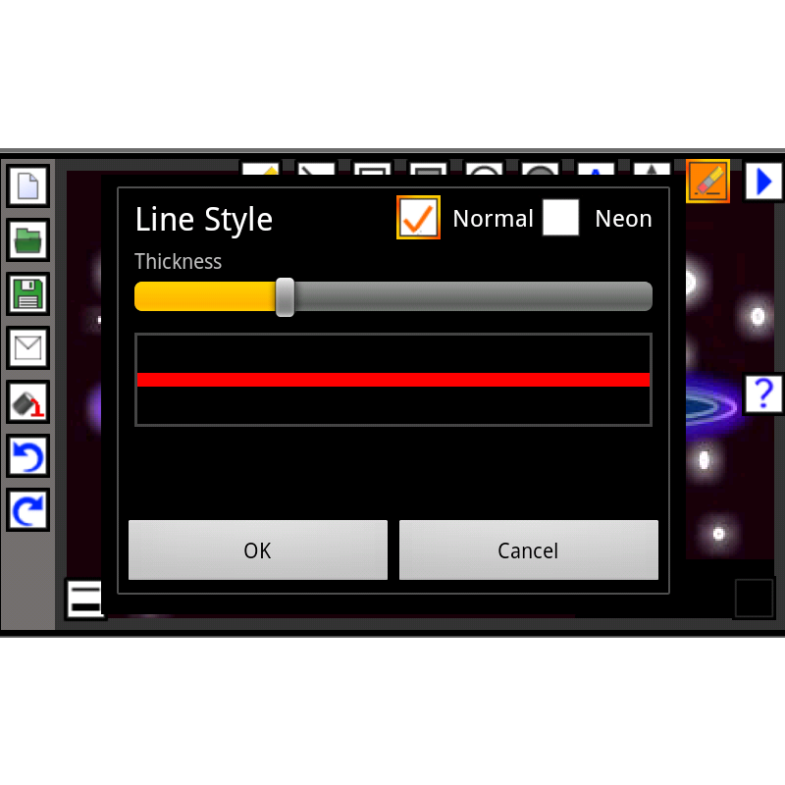The image size is (785, 785).
Task: Save the drawing using the floppy disk icon
Action: (28, 293)
